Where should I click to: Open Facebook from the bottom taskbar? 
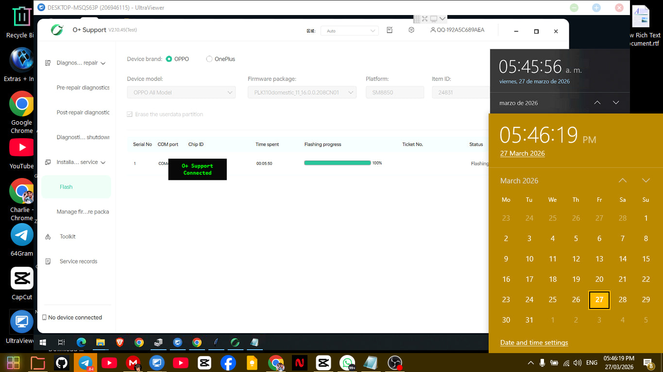pyautogui.click(x=228, y=363)
